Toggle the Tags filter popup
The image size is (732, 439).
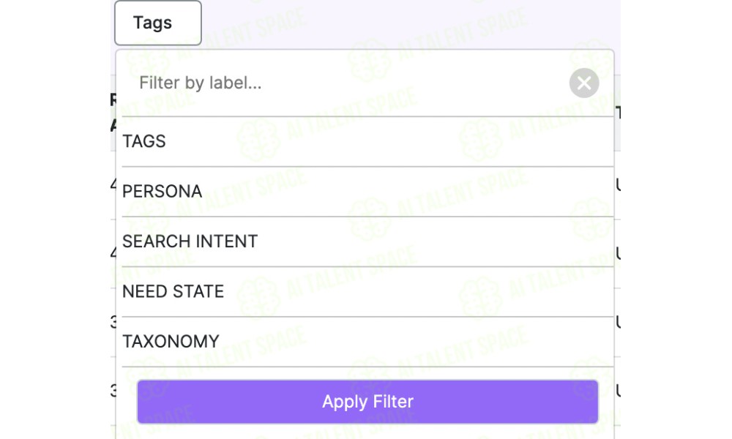[x=158, y=23]
